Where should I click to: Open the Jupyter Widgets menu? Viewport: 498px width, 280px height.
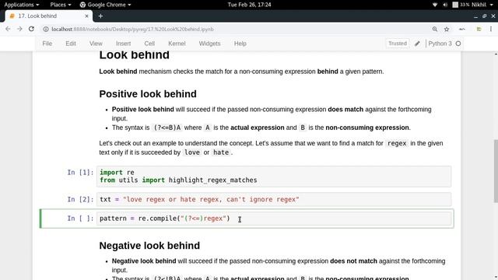tap(209, 44)
